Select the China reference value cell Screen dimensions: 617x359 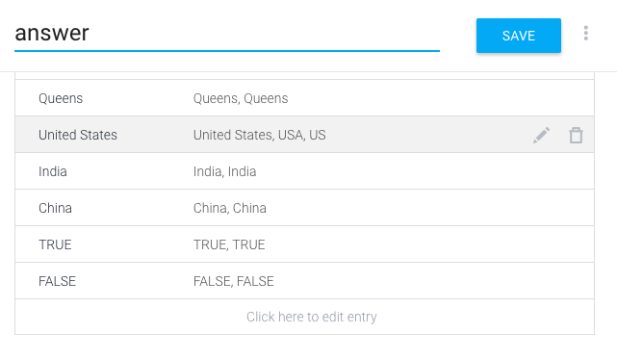(x=55, y=208)
